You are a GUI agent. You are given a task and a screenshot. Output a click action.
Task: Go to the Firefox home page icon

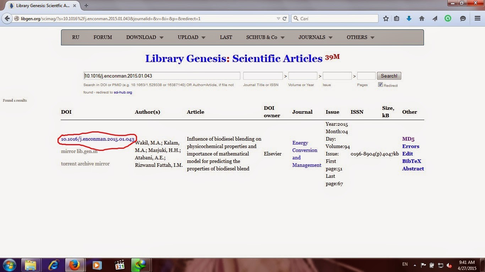(x=422, y=18)
